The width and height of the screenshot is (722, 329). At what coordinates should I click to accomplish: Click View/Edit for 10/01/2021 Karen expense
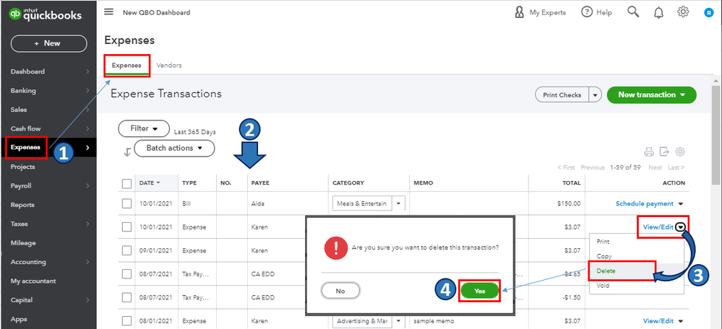click(658, 227)
